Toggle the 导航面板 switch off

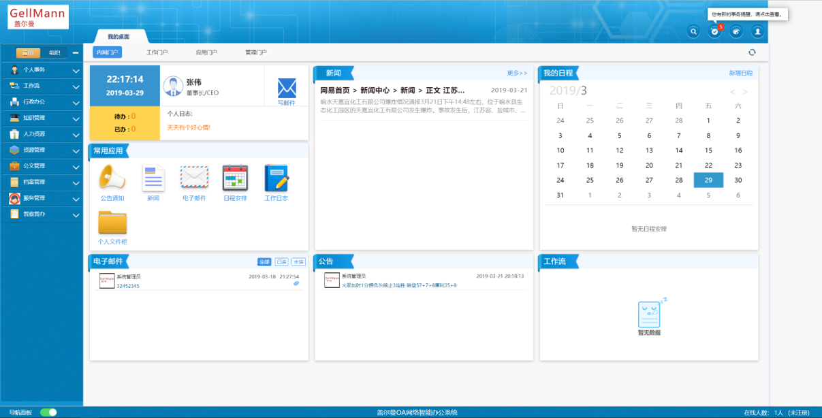[48, 412]
